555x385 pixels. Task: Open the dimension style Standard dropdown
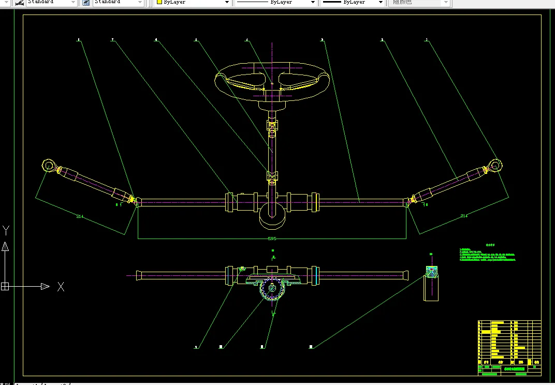(x=51, y=2)
